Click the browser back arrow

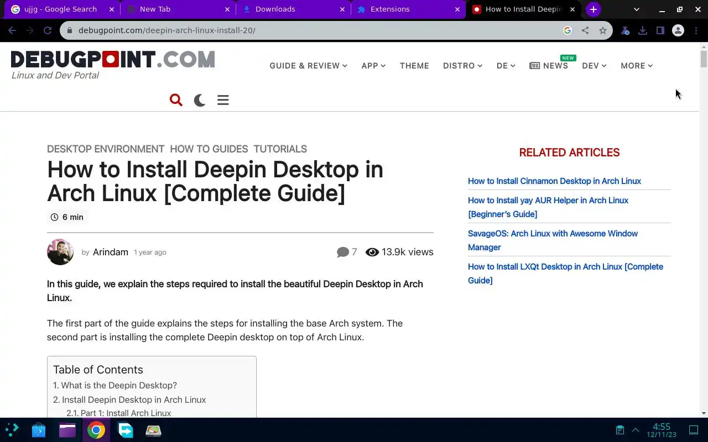pyautogui.click(x=12, y=30)
